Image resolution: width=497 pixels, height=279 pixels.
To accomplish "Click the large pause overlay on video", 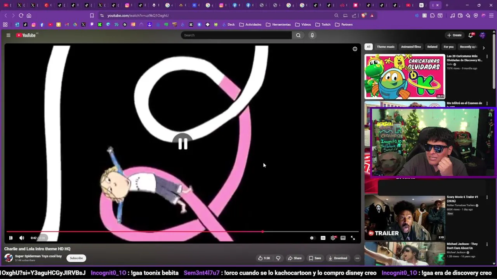I will (182, 144).
